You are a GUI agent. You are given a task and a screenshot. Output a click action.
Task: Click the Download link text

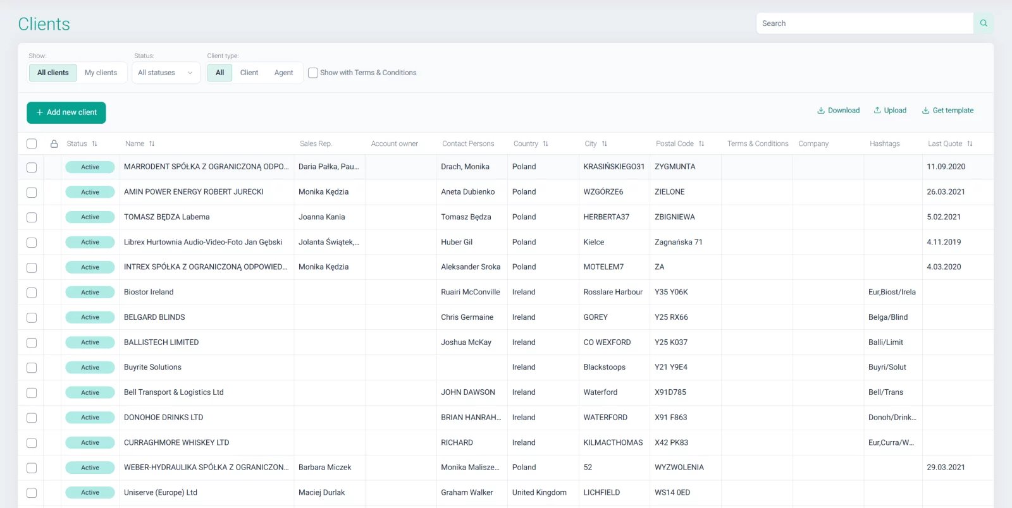click(844, 111)
